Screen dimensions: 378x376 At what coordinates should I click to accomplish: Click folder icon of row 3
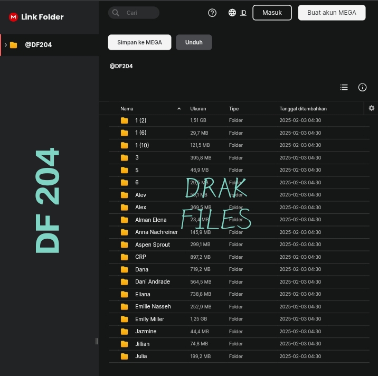pyautogui.click(x=125, y=158)
